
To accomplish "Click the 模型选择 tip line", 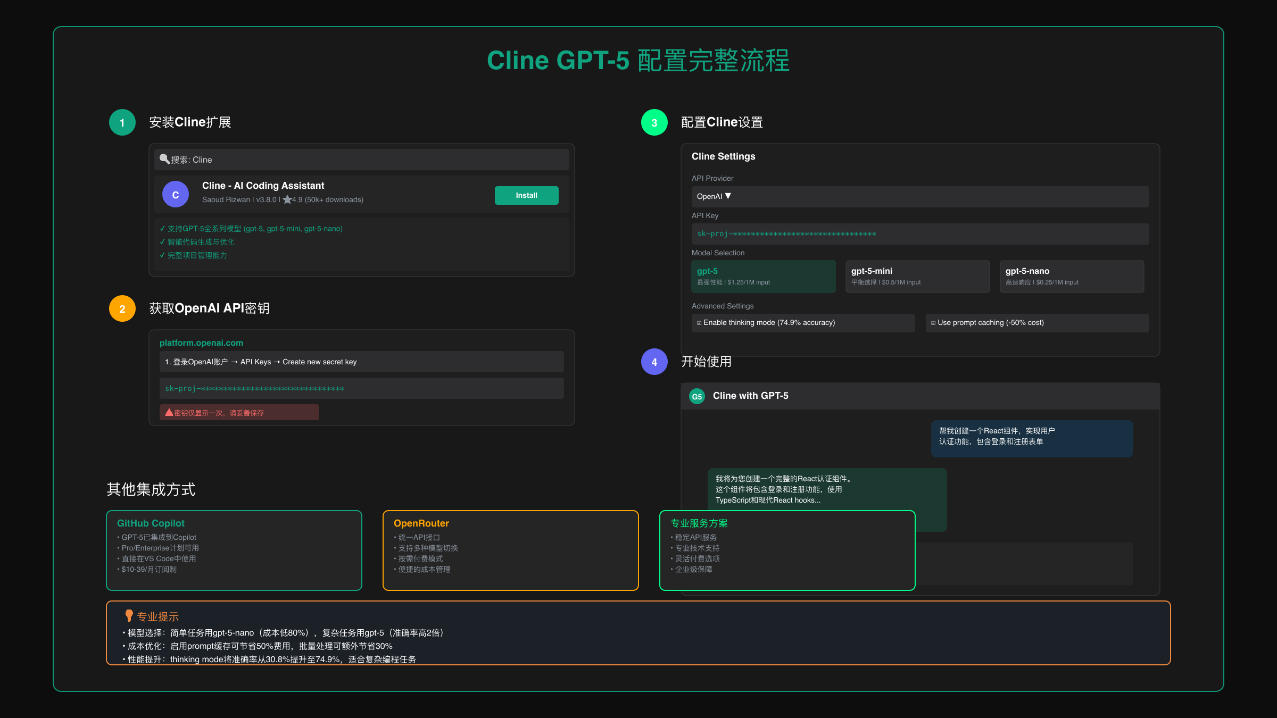I will click(284, 633).
